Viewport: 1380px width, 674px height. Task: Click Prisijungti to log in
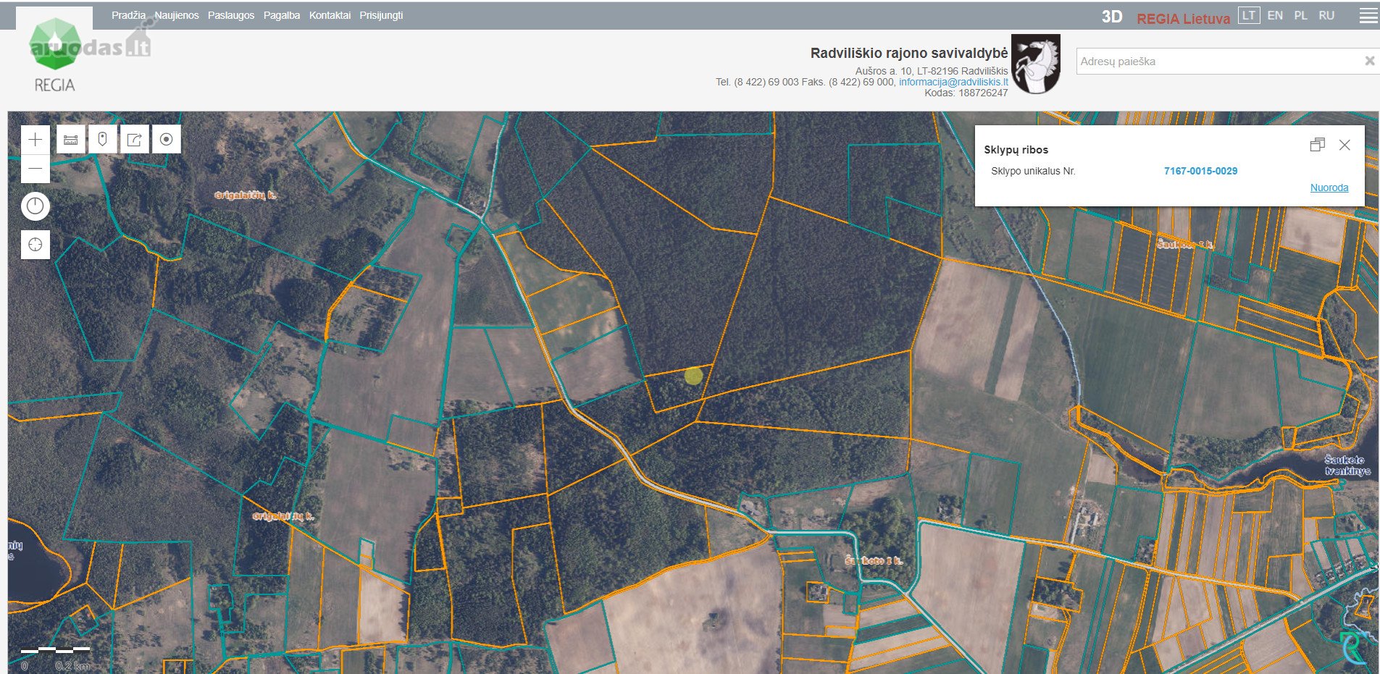click(381, 15)
